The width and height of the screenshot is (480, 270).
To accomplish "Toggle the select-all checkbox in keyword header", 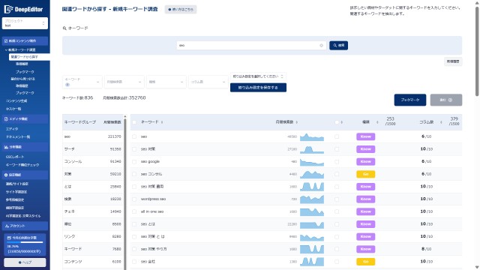I will pos(134,122).
